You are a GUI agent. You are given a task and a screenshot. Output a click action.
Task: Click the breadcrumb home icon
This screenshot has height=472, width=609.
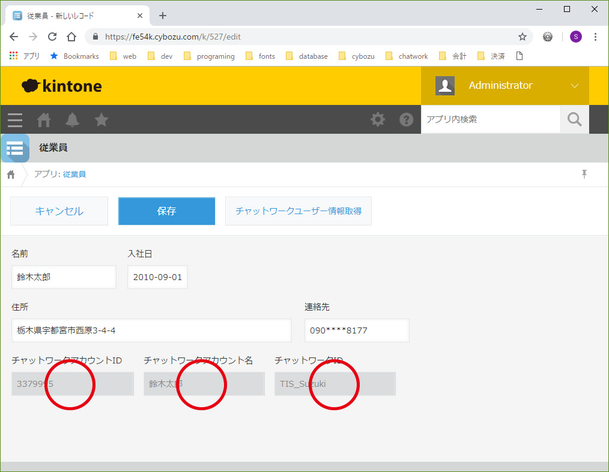coord(11,175)
